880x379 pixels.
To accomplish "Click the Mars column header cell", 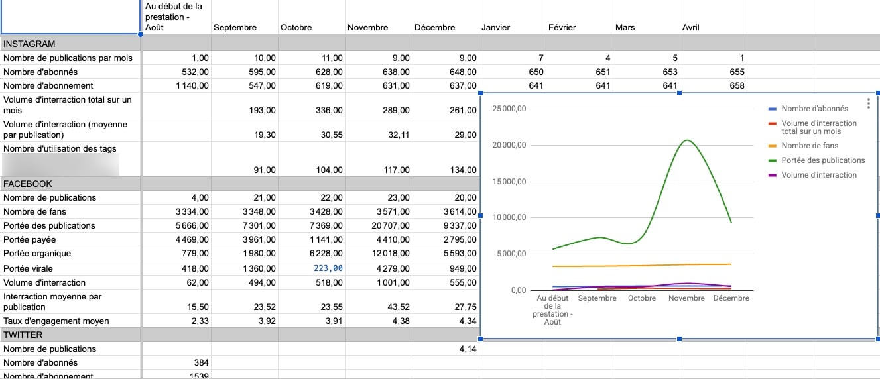I will (x=646, y=17).
